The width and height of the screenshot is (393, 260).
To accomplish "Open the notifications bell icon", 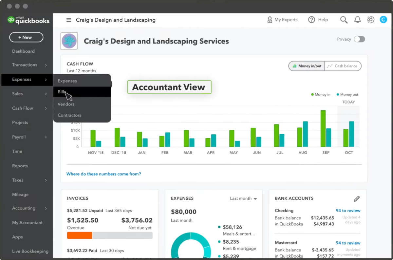I will [x=358, y=20].
